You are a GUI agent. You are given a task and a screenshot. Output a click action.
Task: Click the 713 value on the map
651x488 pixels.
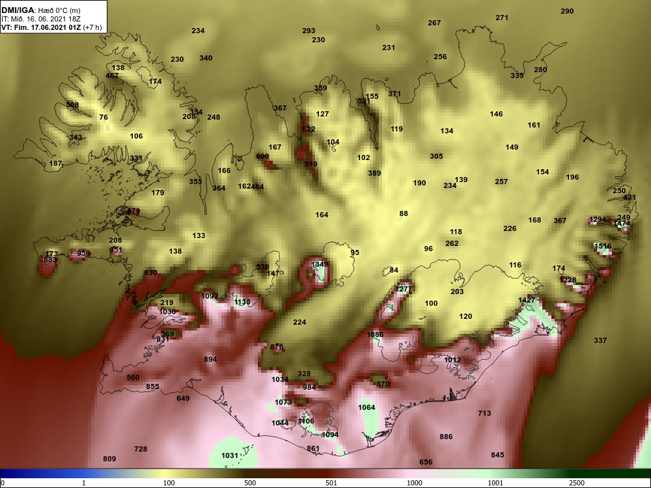coord(484,413)
